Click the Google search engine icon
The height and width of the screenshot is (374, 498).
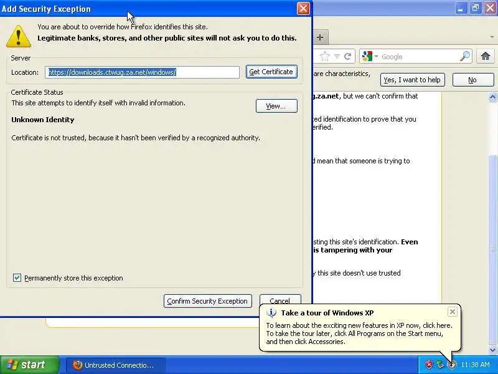[x=367, y=56]
